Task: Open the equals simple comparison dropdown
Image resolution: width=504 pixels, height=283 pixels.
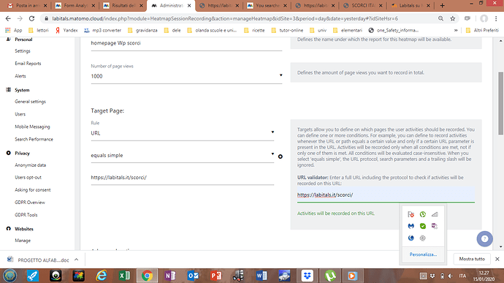Action: [183, 155]
